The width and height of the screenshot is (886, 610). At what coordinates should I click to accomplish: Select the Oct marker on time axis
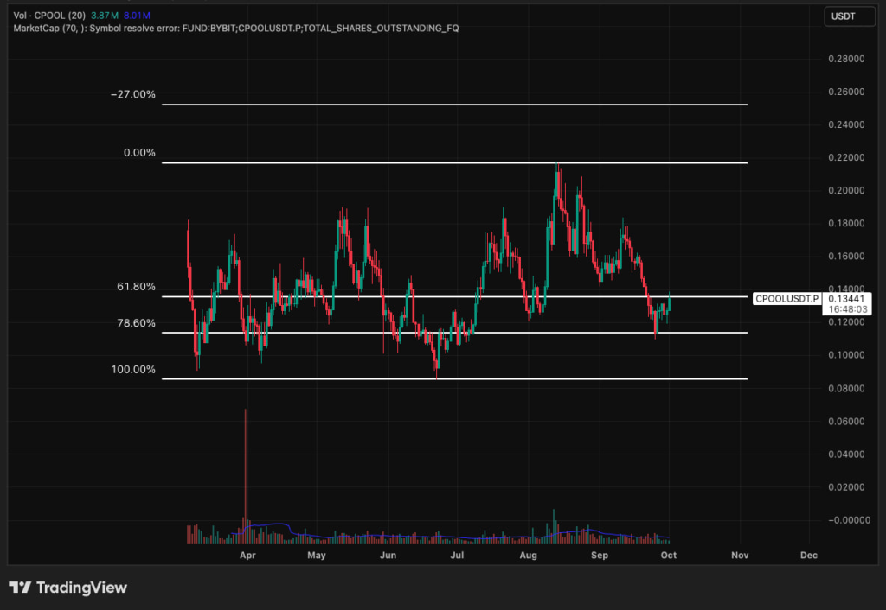coord(668,556)
